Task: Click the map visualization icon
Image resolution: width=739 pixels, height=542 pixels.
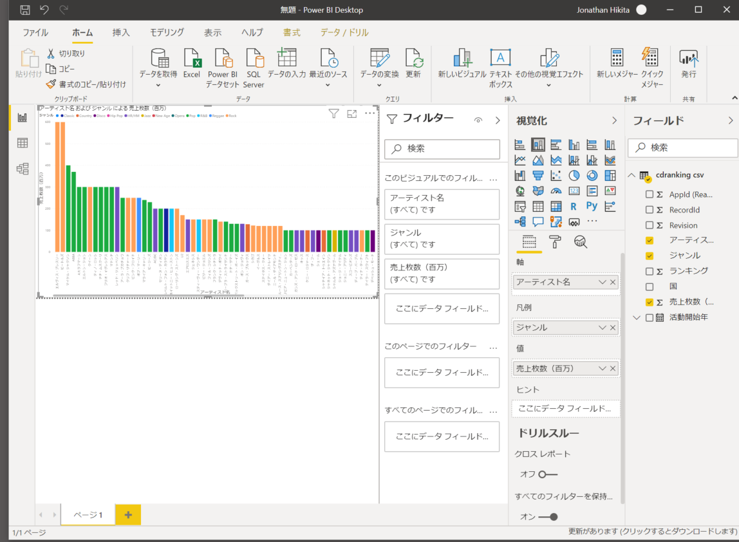Action: click(x=519, y=191)
